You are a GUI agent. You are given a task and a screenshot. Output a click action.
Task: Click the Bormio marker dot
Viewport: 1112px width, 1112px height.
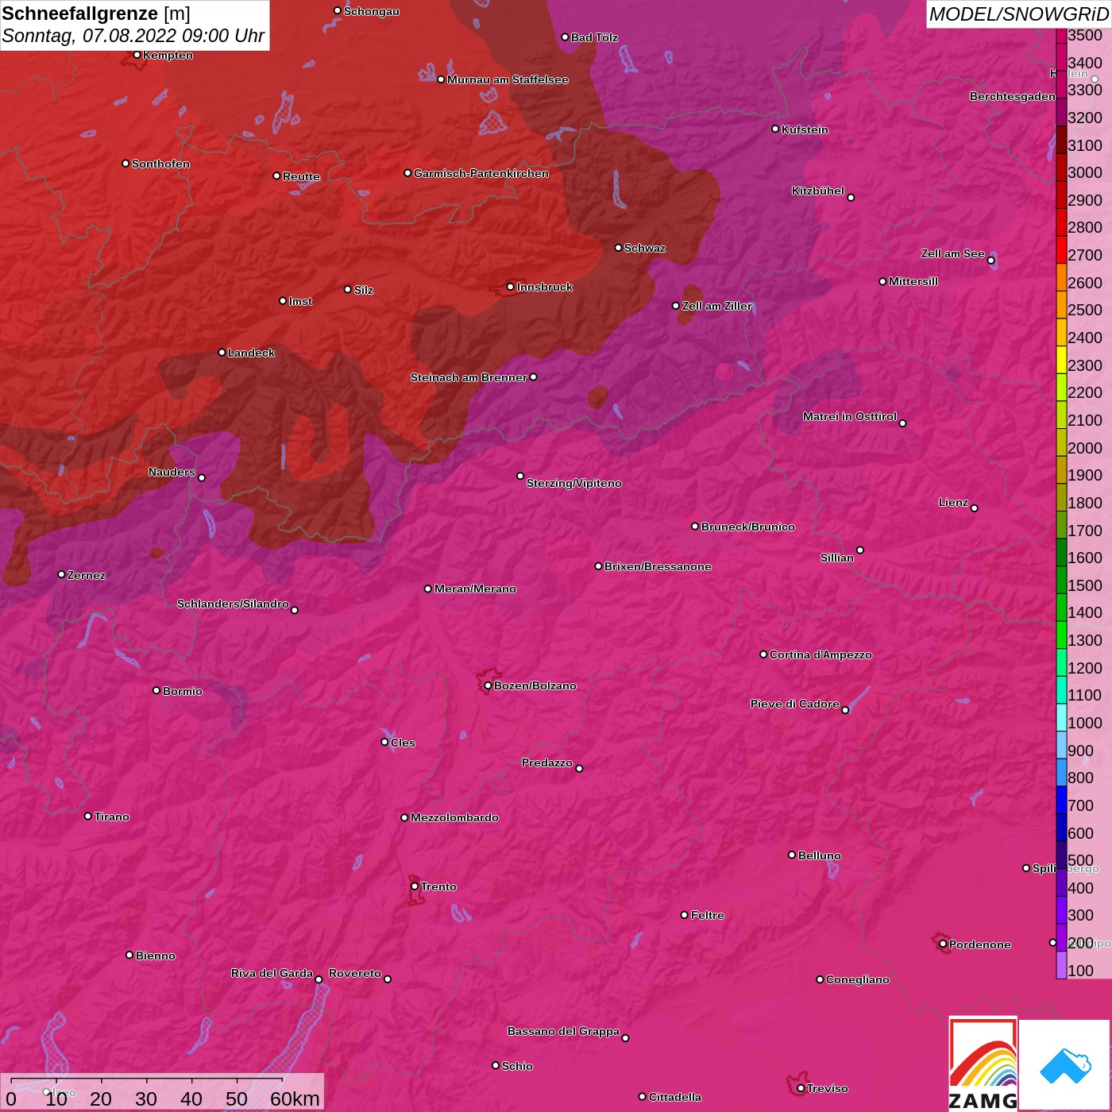point(156,690)
